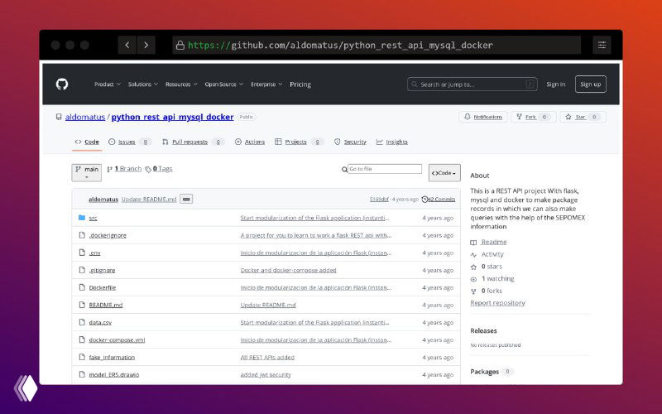
Task: Click the eye icon beside 1 watching
Action: point(473,279)
